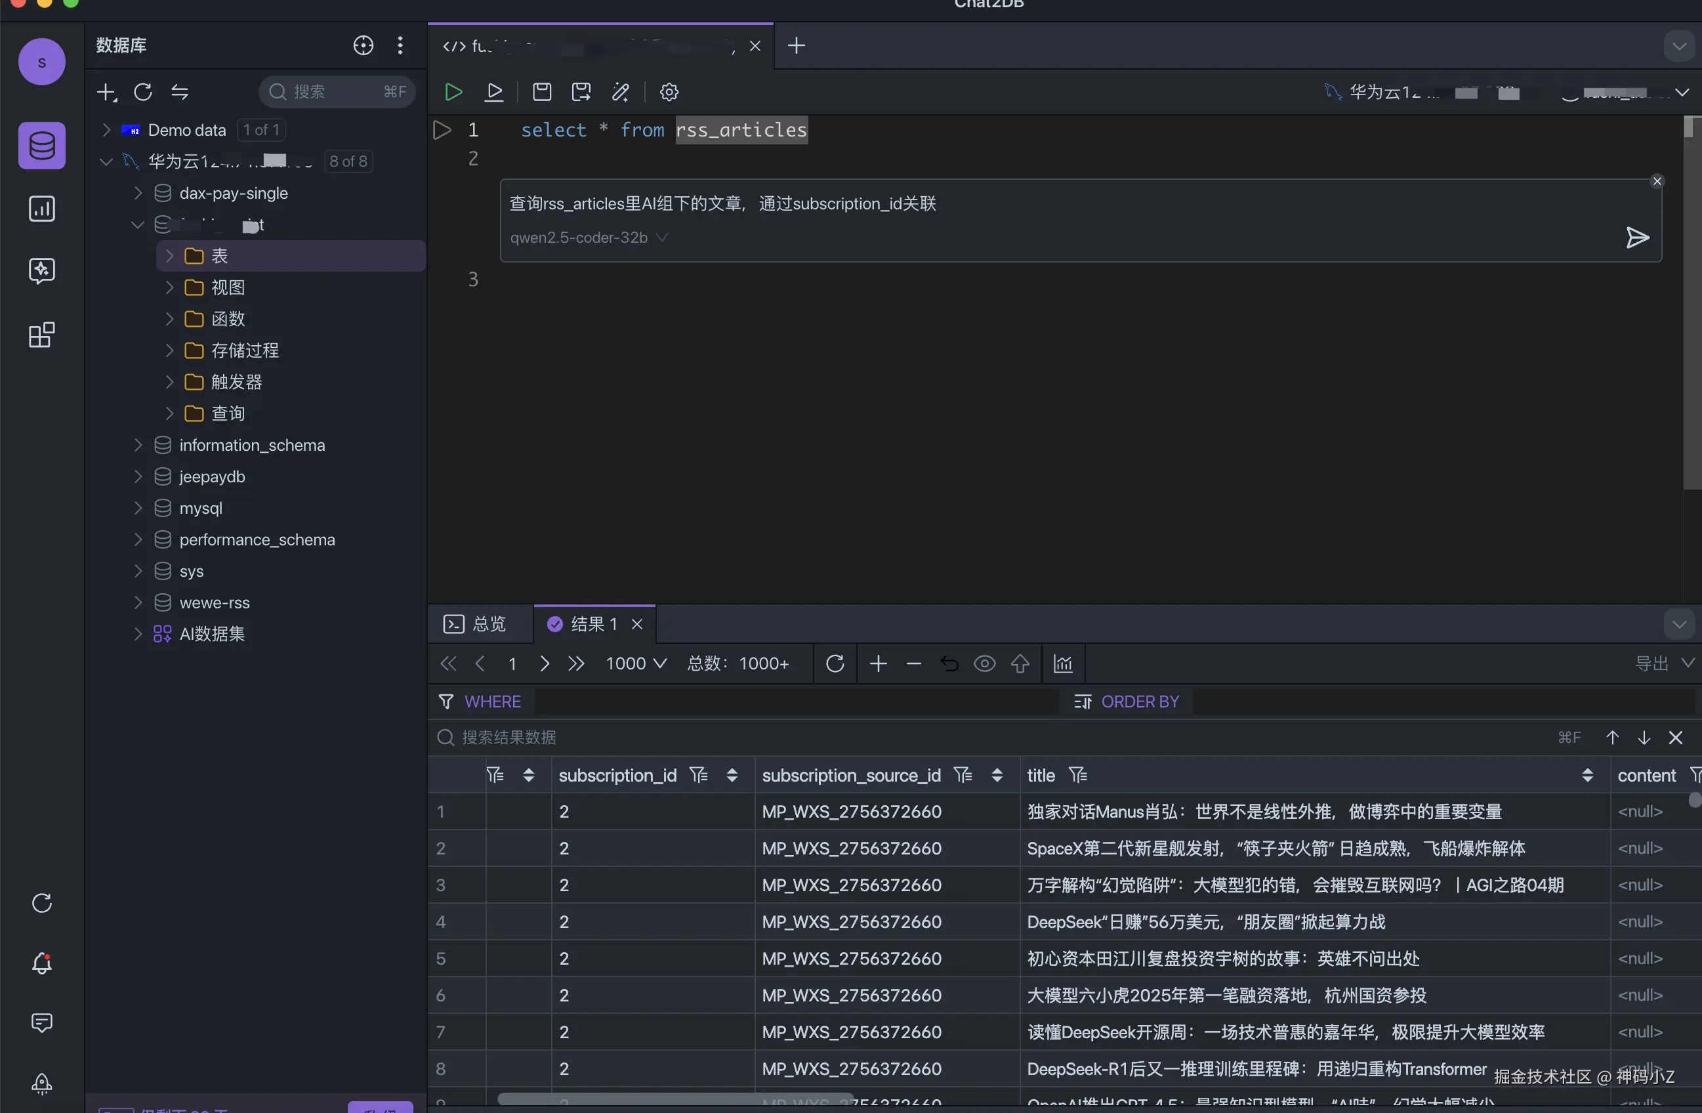Send the AI prompt with arrow icon
This screenshot has height=1113, width=1702.
[x=1636, y=238]
